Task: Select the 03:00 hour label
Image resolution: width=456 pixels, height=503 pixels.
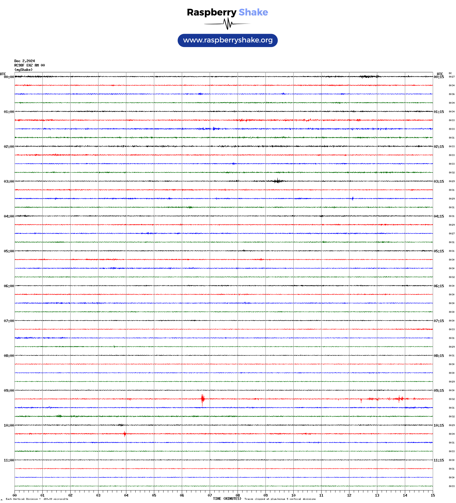Action: tap(9, 182)
